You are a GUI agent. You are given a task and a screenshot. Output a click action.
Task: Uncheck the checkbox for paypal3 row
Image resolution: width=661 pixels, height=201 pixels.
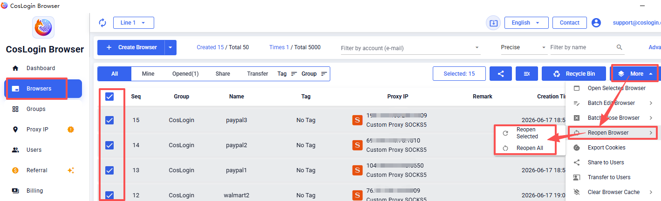point(109,120)
